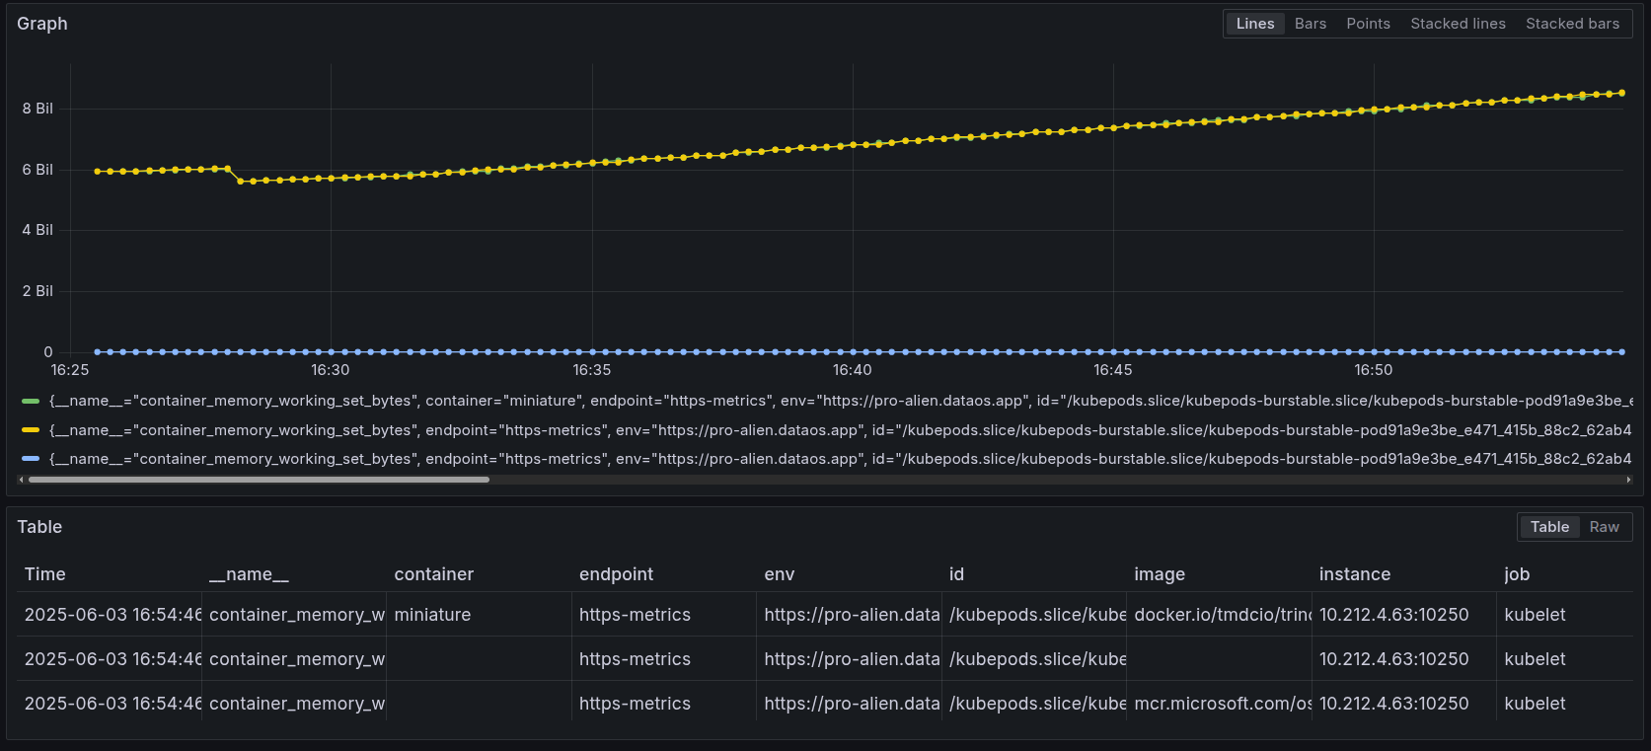
Task: Click the green legend series color marker
Action: pyautogui.click(x=31, y=402)
